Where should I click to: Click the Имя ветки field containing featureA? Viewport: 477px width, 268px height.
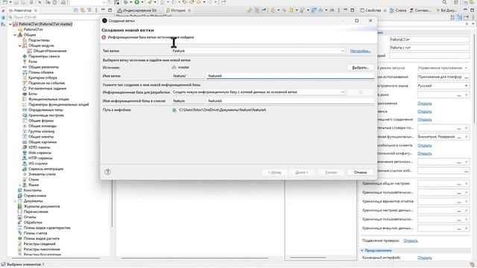(290, 76)
